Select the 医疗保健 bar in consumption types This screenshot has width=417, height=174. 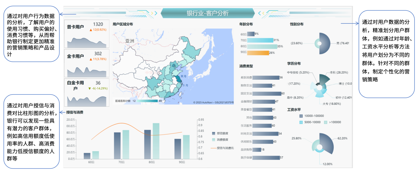pos(266,158)
